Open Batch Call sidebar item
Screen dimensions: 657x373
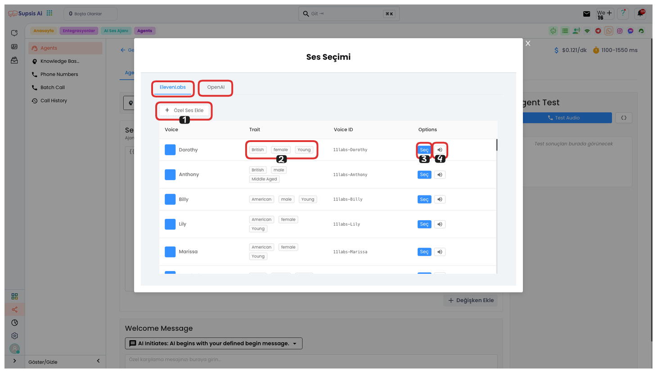[65, 87]
